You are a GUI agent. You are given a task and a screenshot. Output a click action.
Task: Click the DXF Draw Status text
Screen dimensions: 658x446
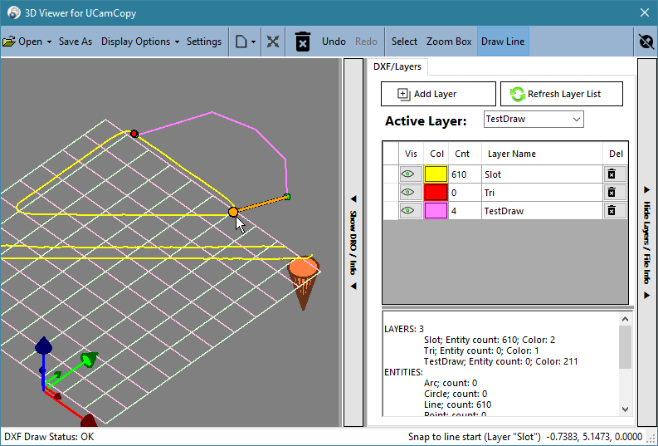coord(49,437)
